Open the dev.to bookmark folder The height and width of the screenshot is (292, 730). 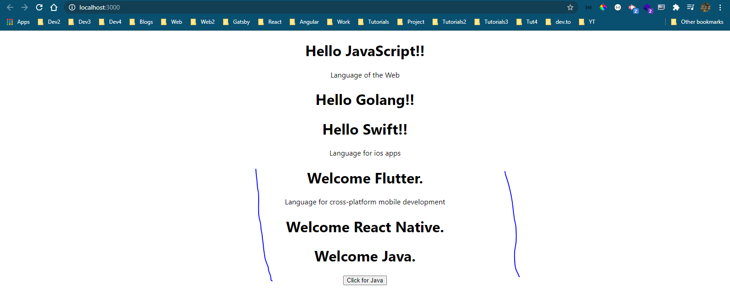point(558,22)
